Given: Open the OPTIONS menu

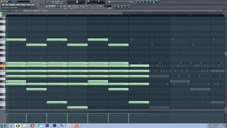Looking at the screenshot, I should tap(23, 5).
